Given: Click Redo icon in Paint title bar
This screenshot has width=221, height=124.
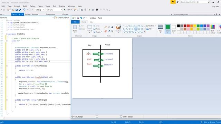Looking at the screenshot, I should (84, 18).
